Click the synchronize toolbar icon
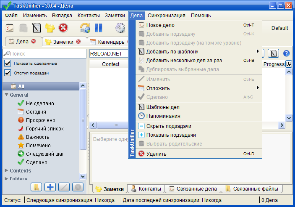 point(85,28)
